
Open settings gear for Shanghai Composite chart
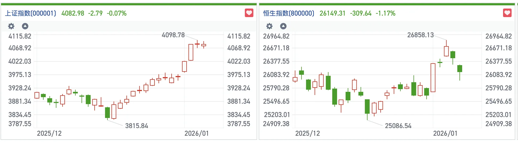(x=11, y=26)
